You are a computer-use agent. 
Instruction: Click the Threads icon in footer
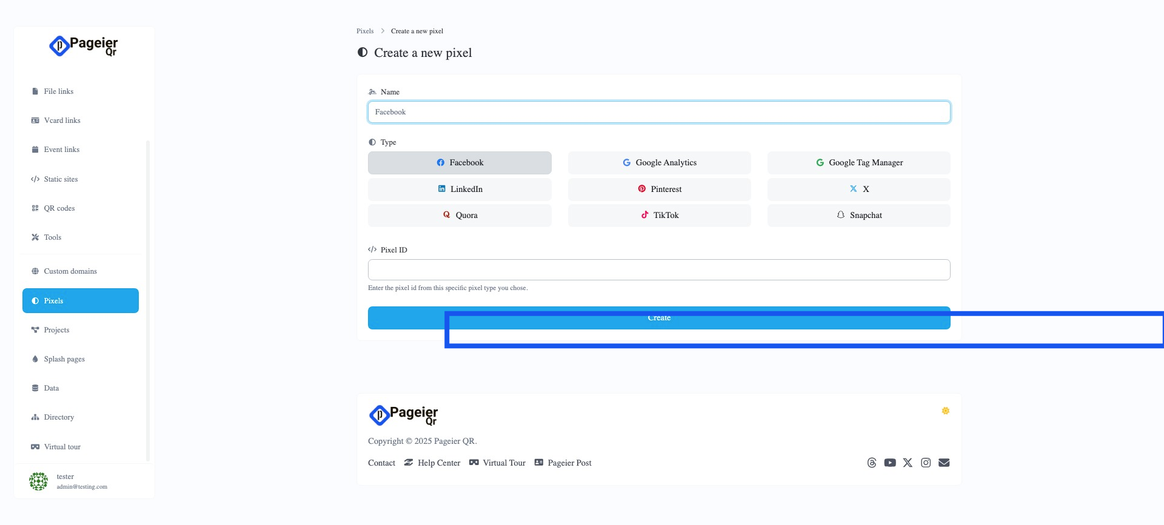(872, 463)
